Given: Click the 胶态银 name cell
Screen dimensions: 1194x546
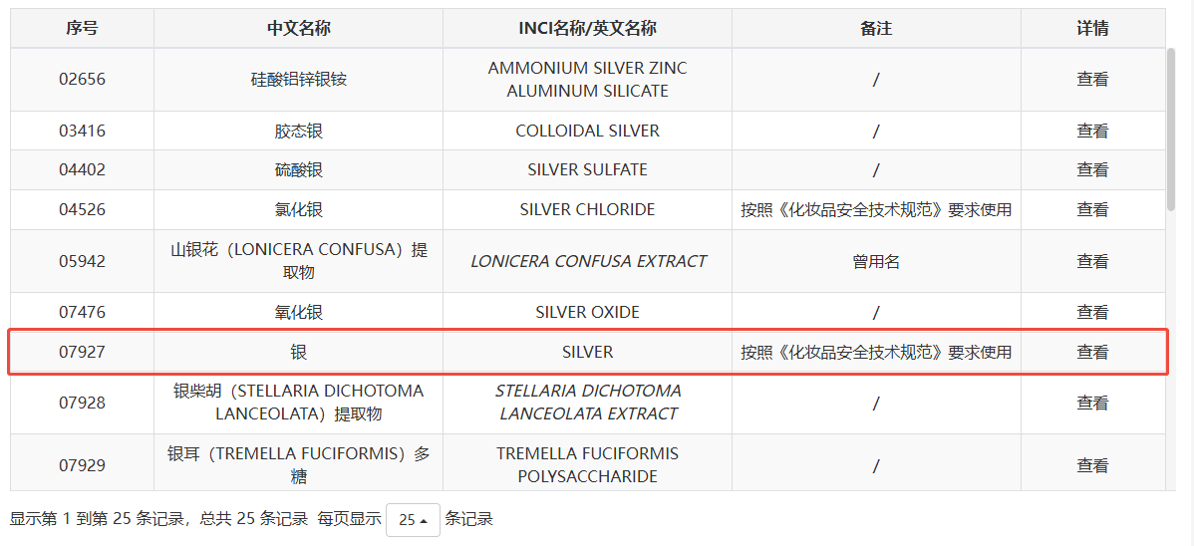Looking at the screenshot, I should (298, 131).
